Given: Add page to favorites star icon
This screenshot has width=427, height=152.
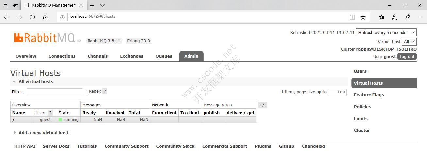Looking at the screenshot, I should 363,17.
